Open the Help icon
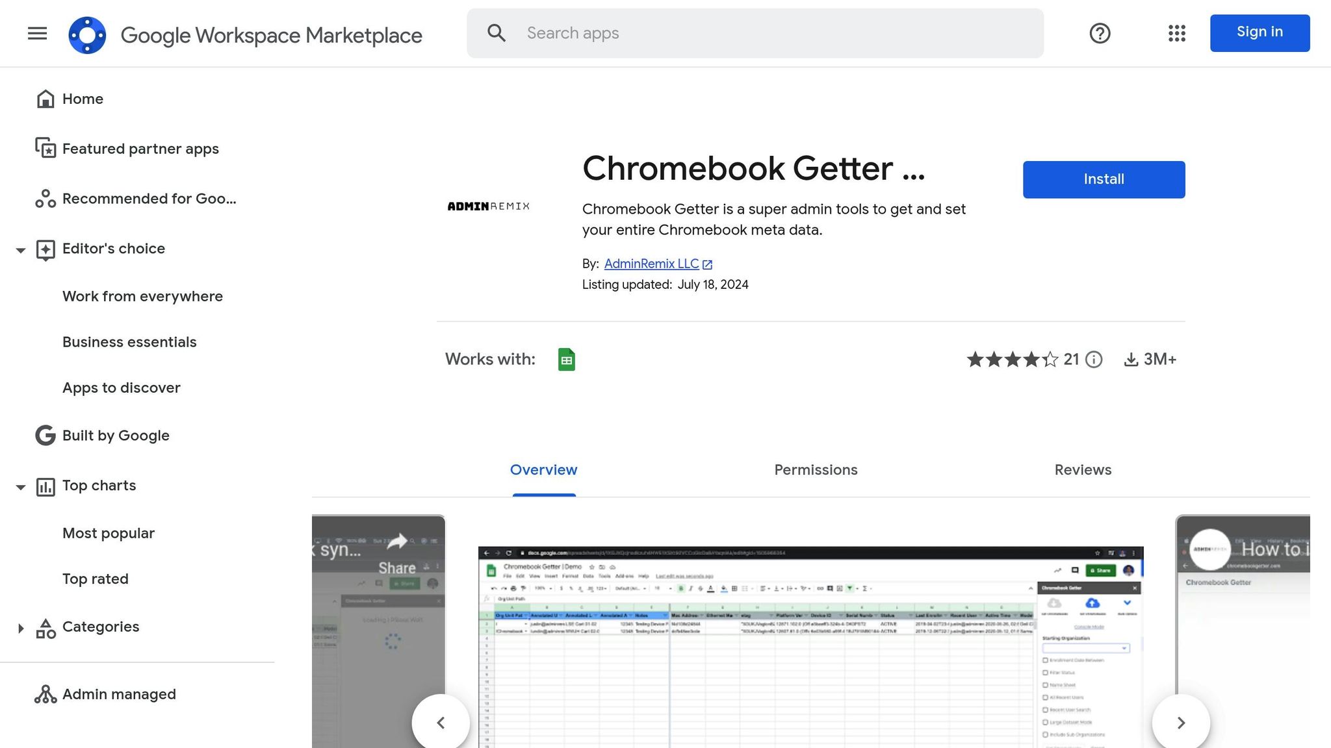 pyautogui.click(x=1100, y=33)
